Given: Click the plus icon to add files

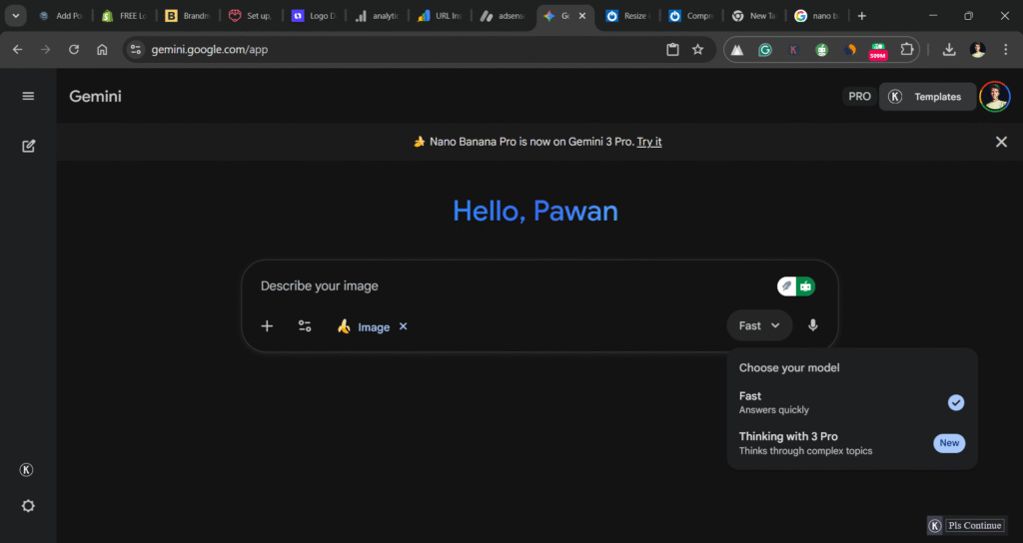Looking at the screenshot, I should [x=267, y=326].
